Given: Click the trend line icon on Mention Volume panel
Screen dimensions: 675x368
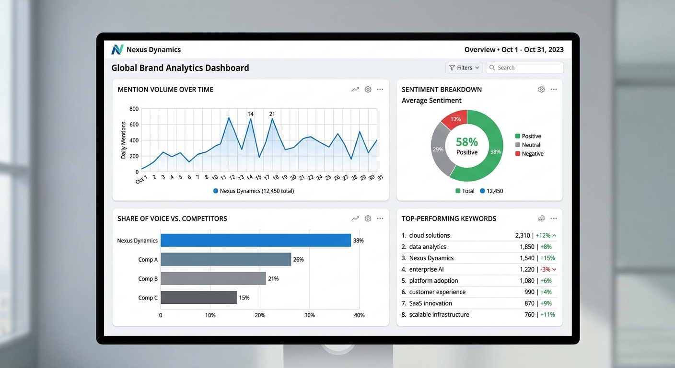Looking at the screenshot, I should (355, 89).
